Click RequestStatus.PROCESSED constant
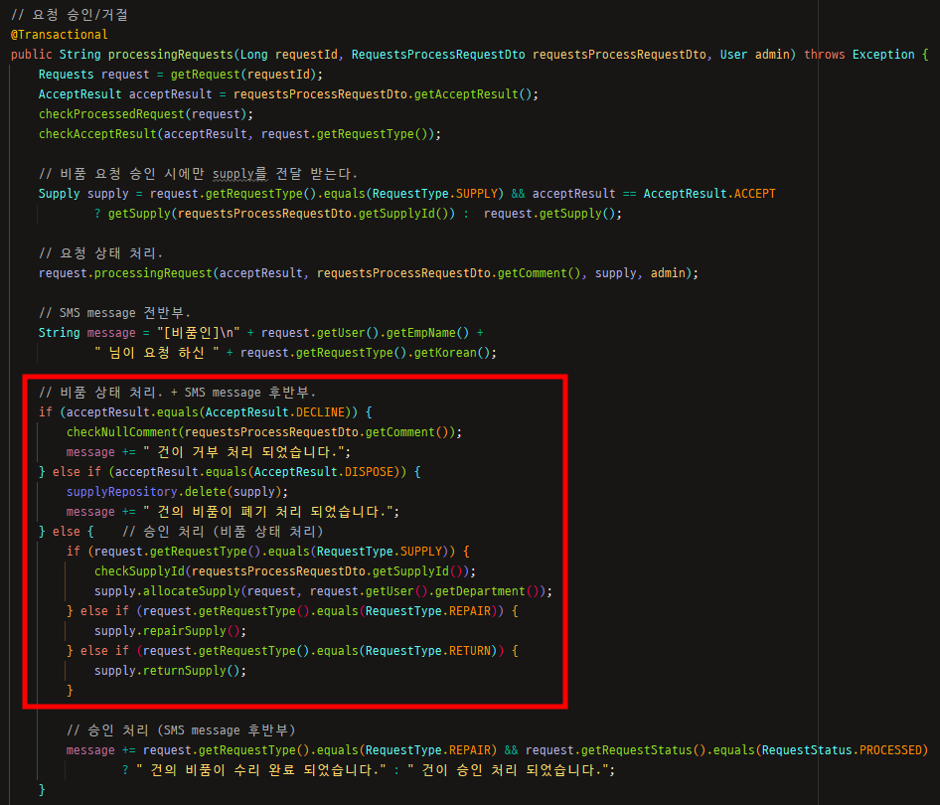The height and width of the screenshot is (805, 940). [x=843, y=750]
